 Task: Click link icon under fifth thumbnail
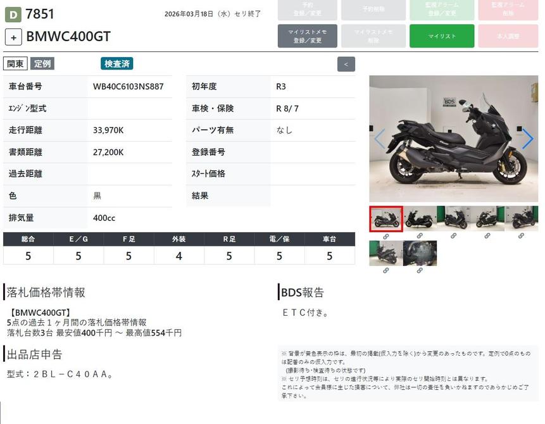tap(521, 236)
